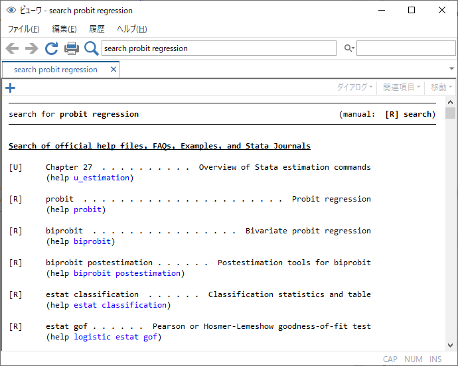Close the Viewer window
Viewport: 458px width, 366px height.
click(x=442, y=10)
